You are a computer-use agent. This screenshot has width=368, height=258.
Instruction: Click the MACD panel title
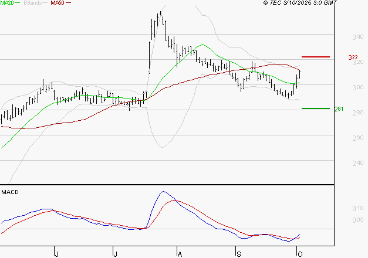[9, 192]
